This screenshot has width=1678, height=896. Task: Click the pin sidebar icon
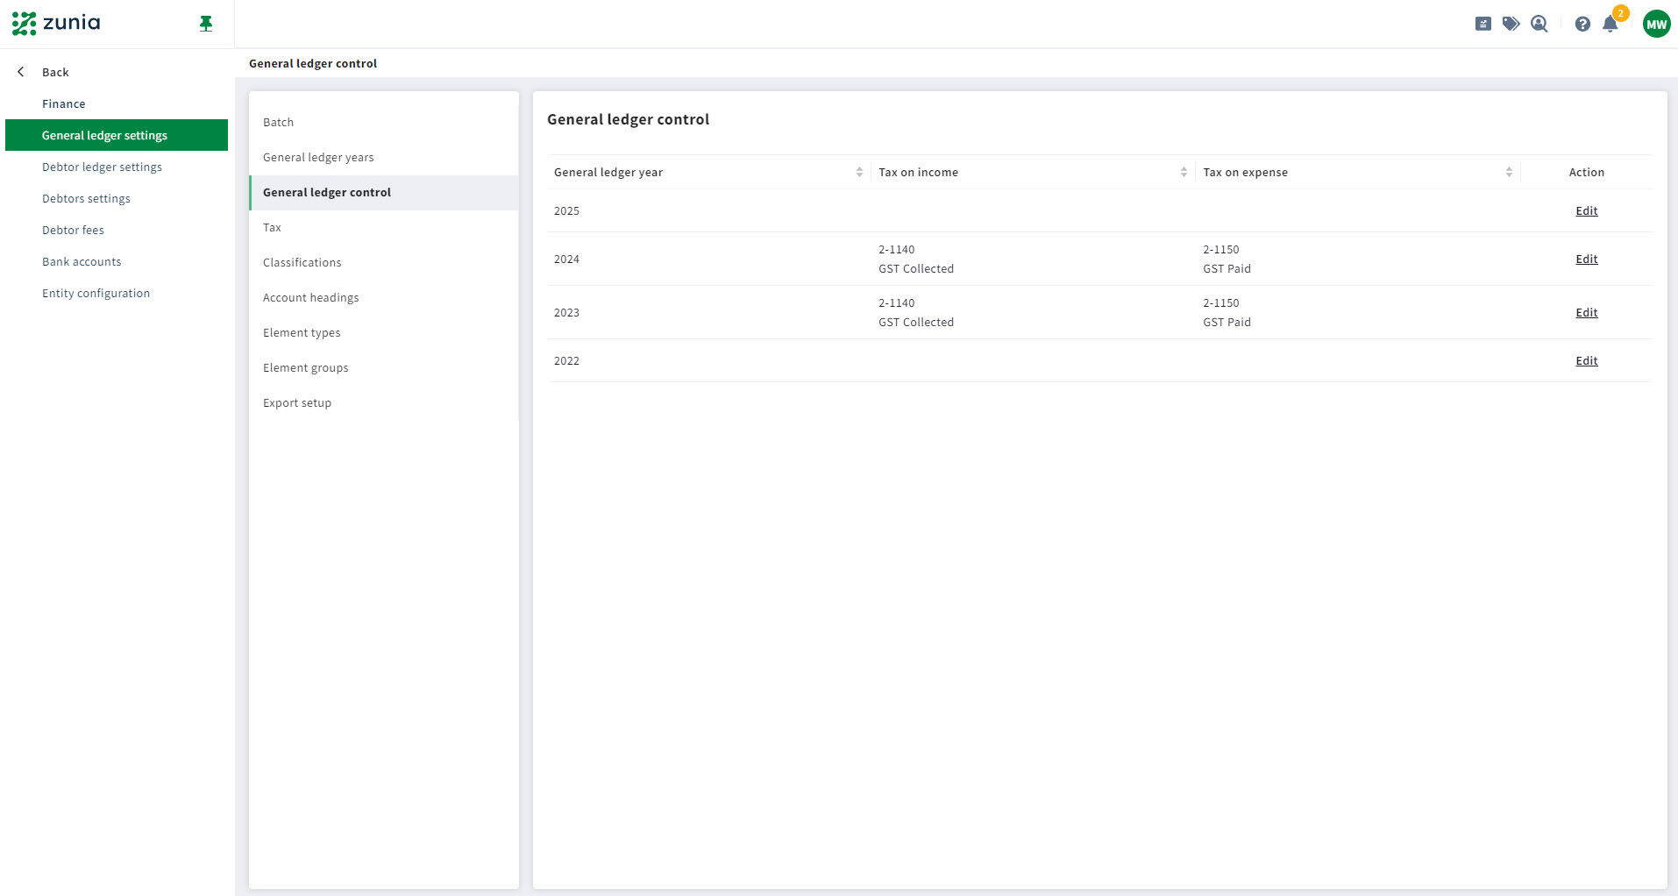coord(206,24)
